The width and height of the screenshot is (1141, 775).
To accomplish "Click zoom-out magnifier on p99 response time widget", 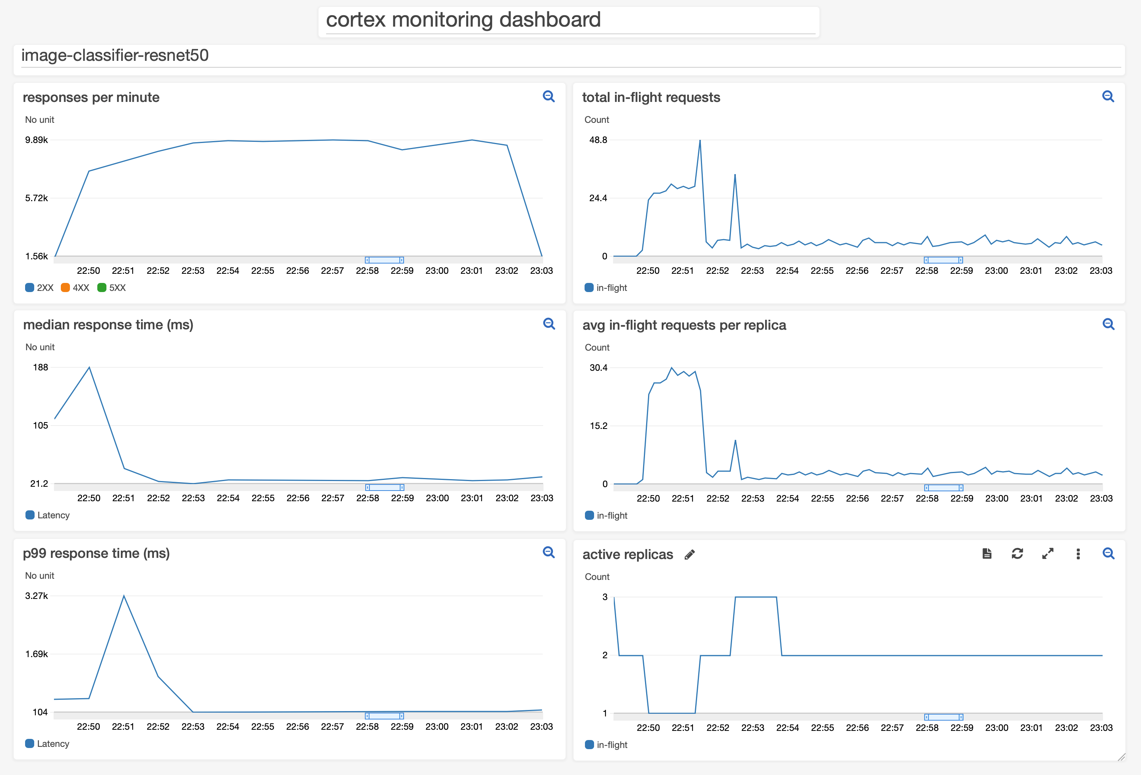I will click(x=548, y=553).
